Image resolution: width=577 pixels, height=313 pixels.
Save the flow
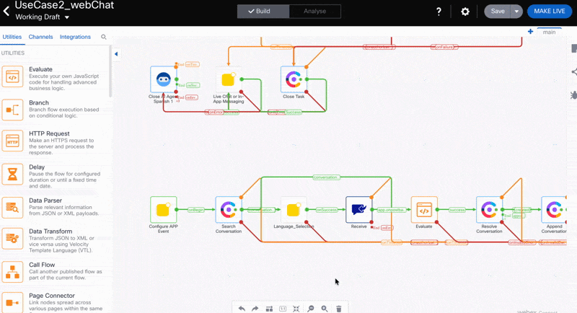click(x=497, y=12)
